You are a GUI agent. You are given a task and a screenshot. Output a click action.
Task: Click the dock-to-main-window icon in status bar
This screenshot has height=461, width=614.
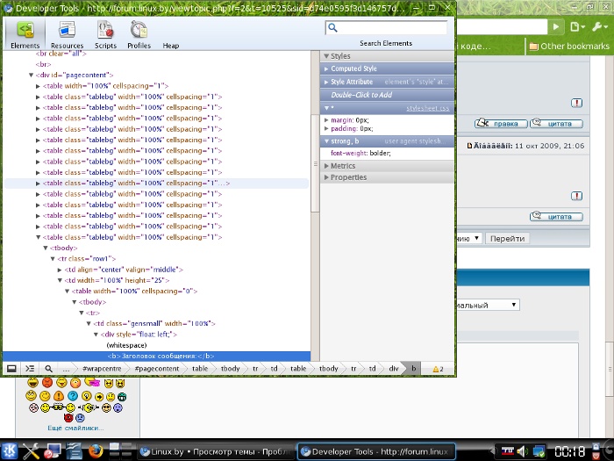pos(12,369)
